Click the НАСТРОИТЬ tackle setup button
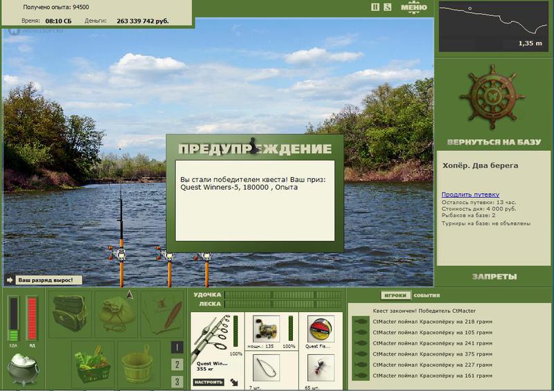The width and height of the screenshot is (554, 391). coord(208,382)
